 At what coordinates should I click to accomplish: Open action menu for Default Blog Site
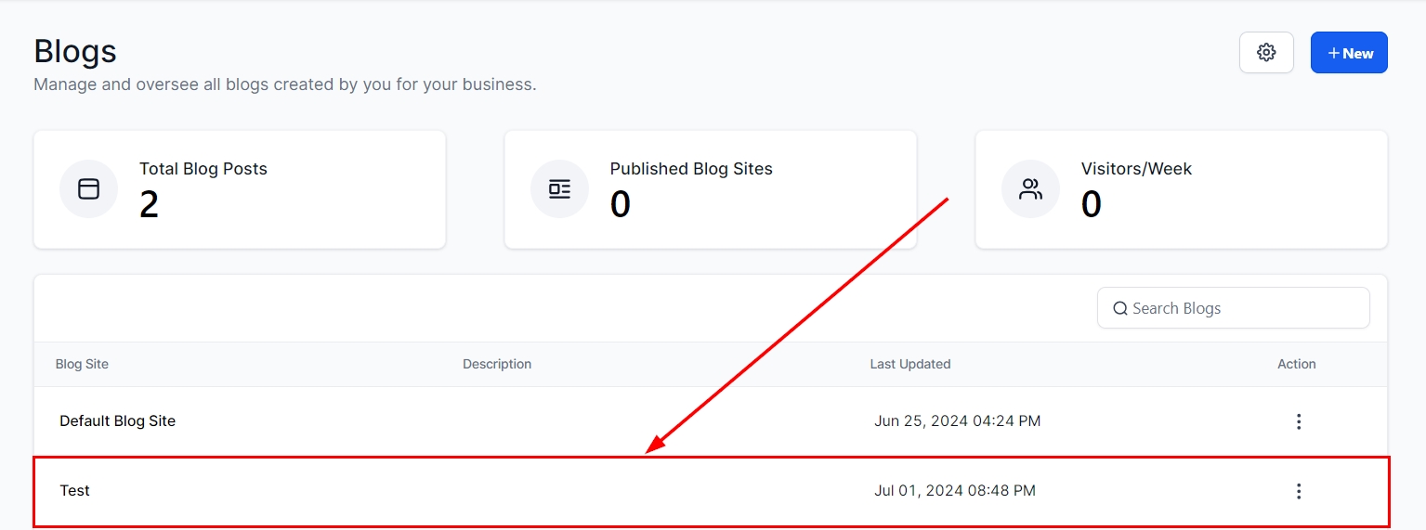coord(1299,421)
